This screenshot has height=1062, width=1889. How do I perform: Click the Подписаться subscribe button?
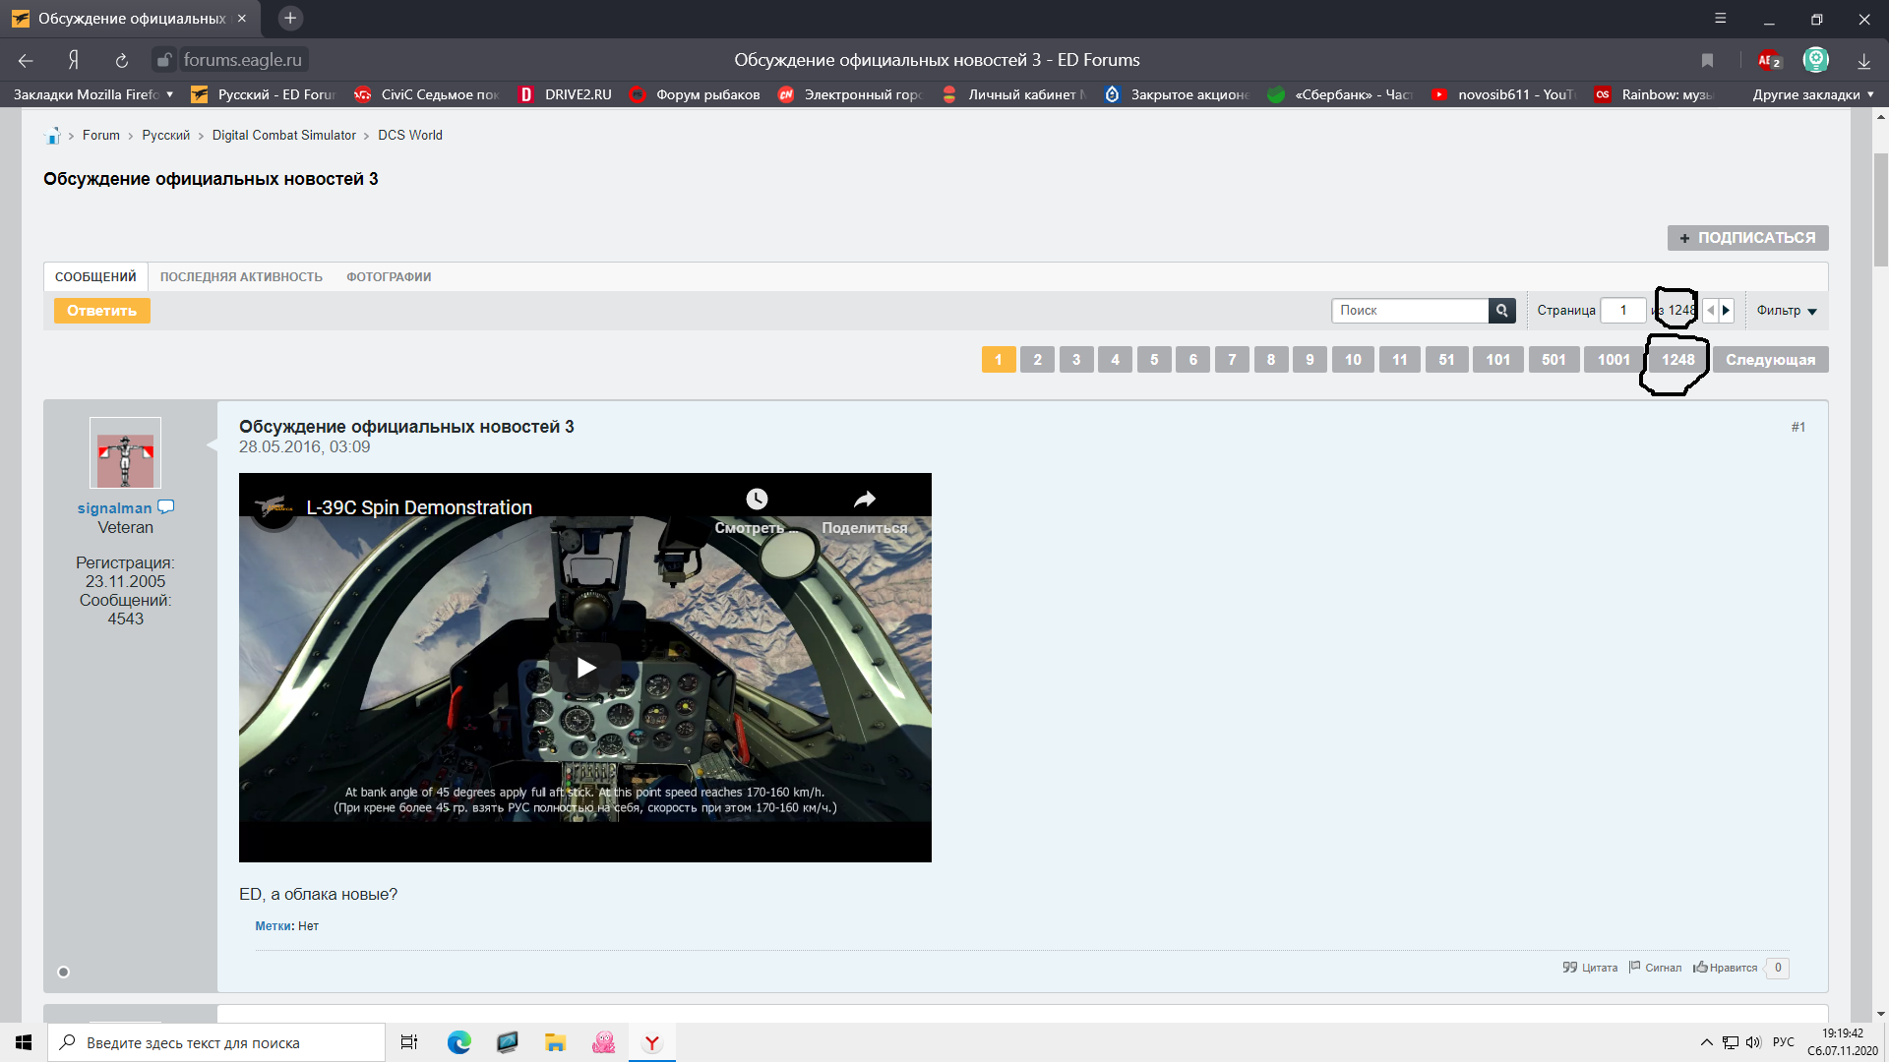[x=1748, y=238]
